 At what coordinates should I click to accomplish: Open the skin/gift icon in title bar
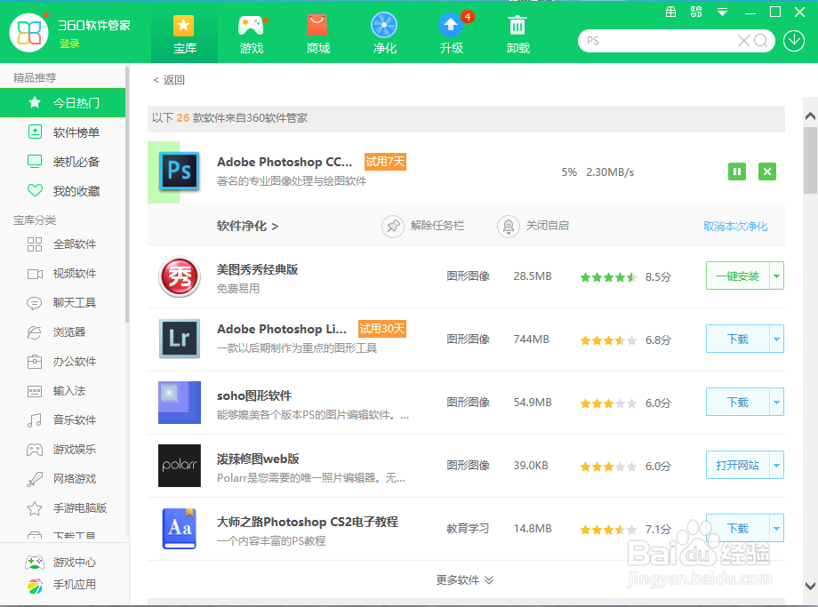pos(671,12)
